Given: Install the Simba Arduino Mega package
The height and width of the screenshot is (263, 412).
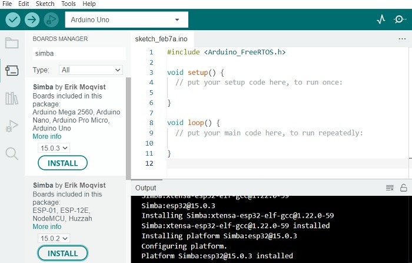Looking at the screenshot, I should point(62,163).
